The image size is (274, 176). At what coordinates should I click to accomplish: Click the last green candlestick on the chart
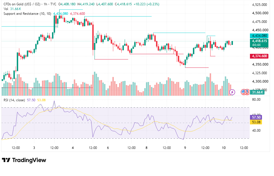(232, 43)
